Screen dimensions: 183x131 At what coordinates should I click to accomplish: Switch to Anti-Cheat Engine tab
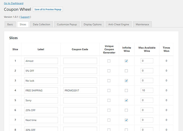pos(118,24)
